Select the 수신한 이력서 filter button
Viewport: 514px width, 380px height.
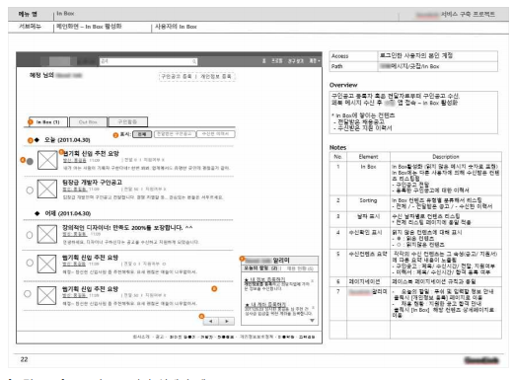point(215,134)
